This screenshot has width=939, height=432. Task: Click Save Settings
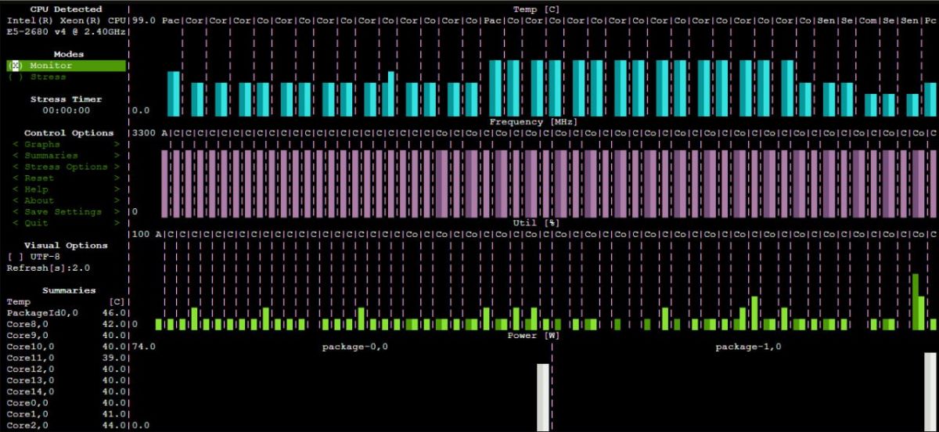pos(63,212)
